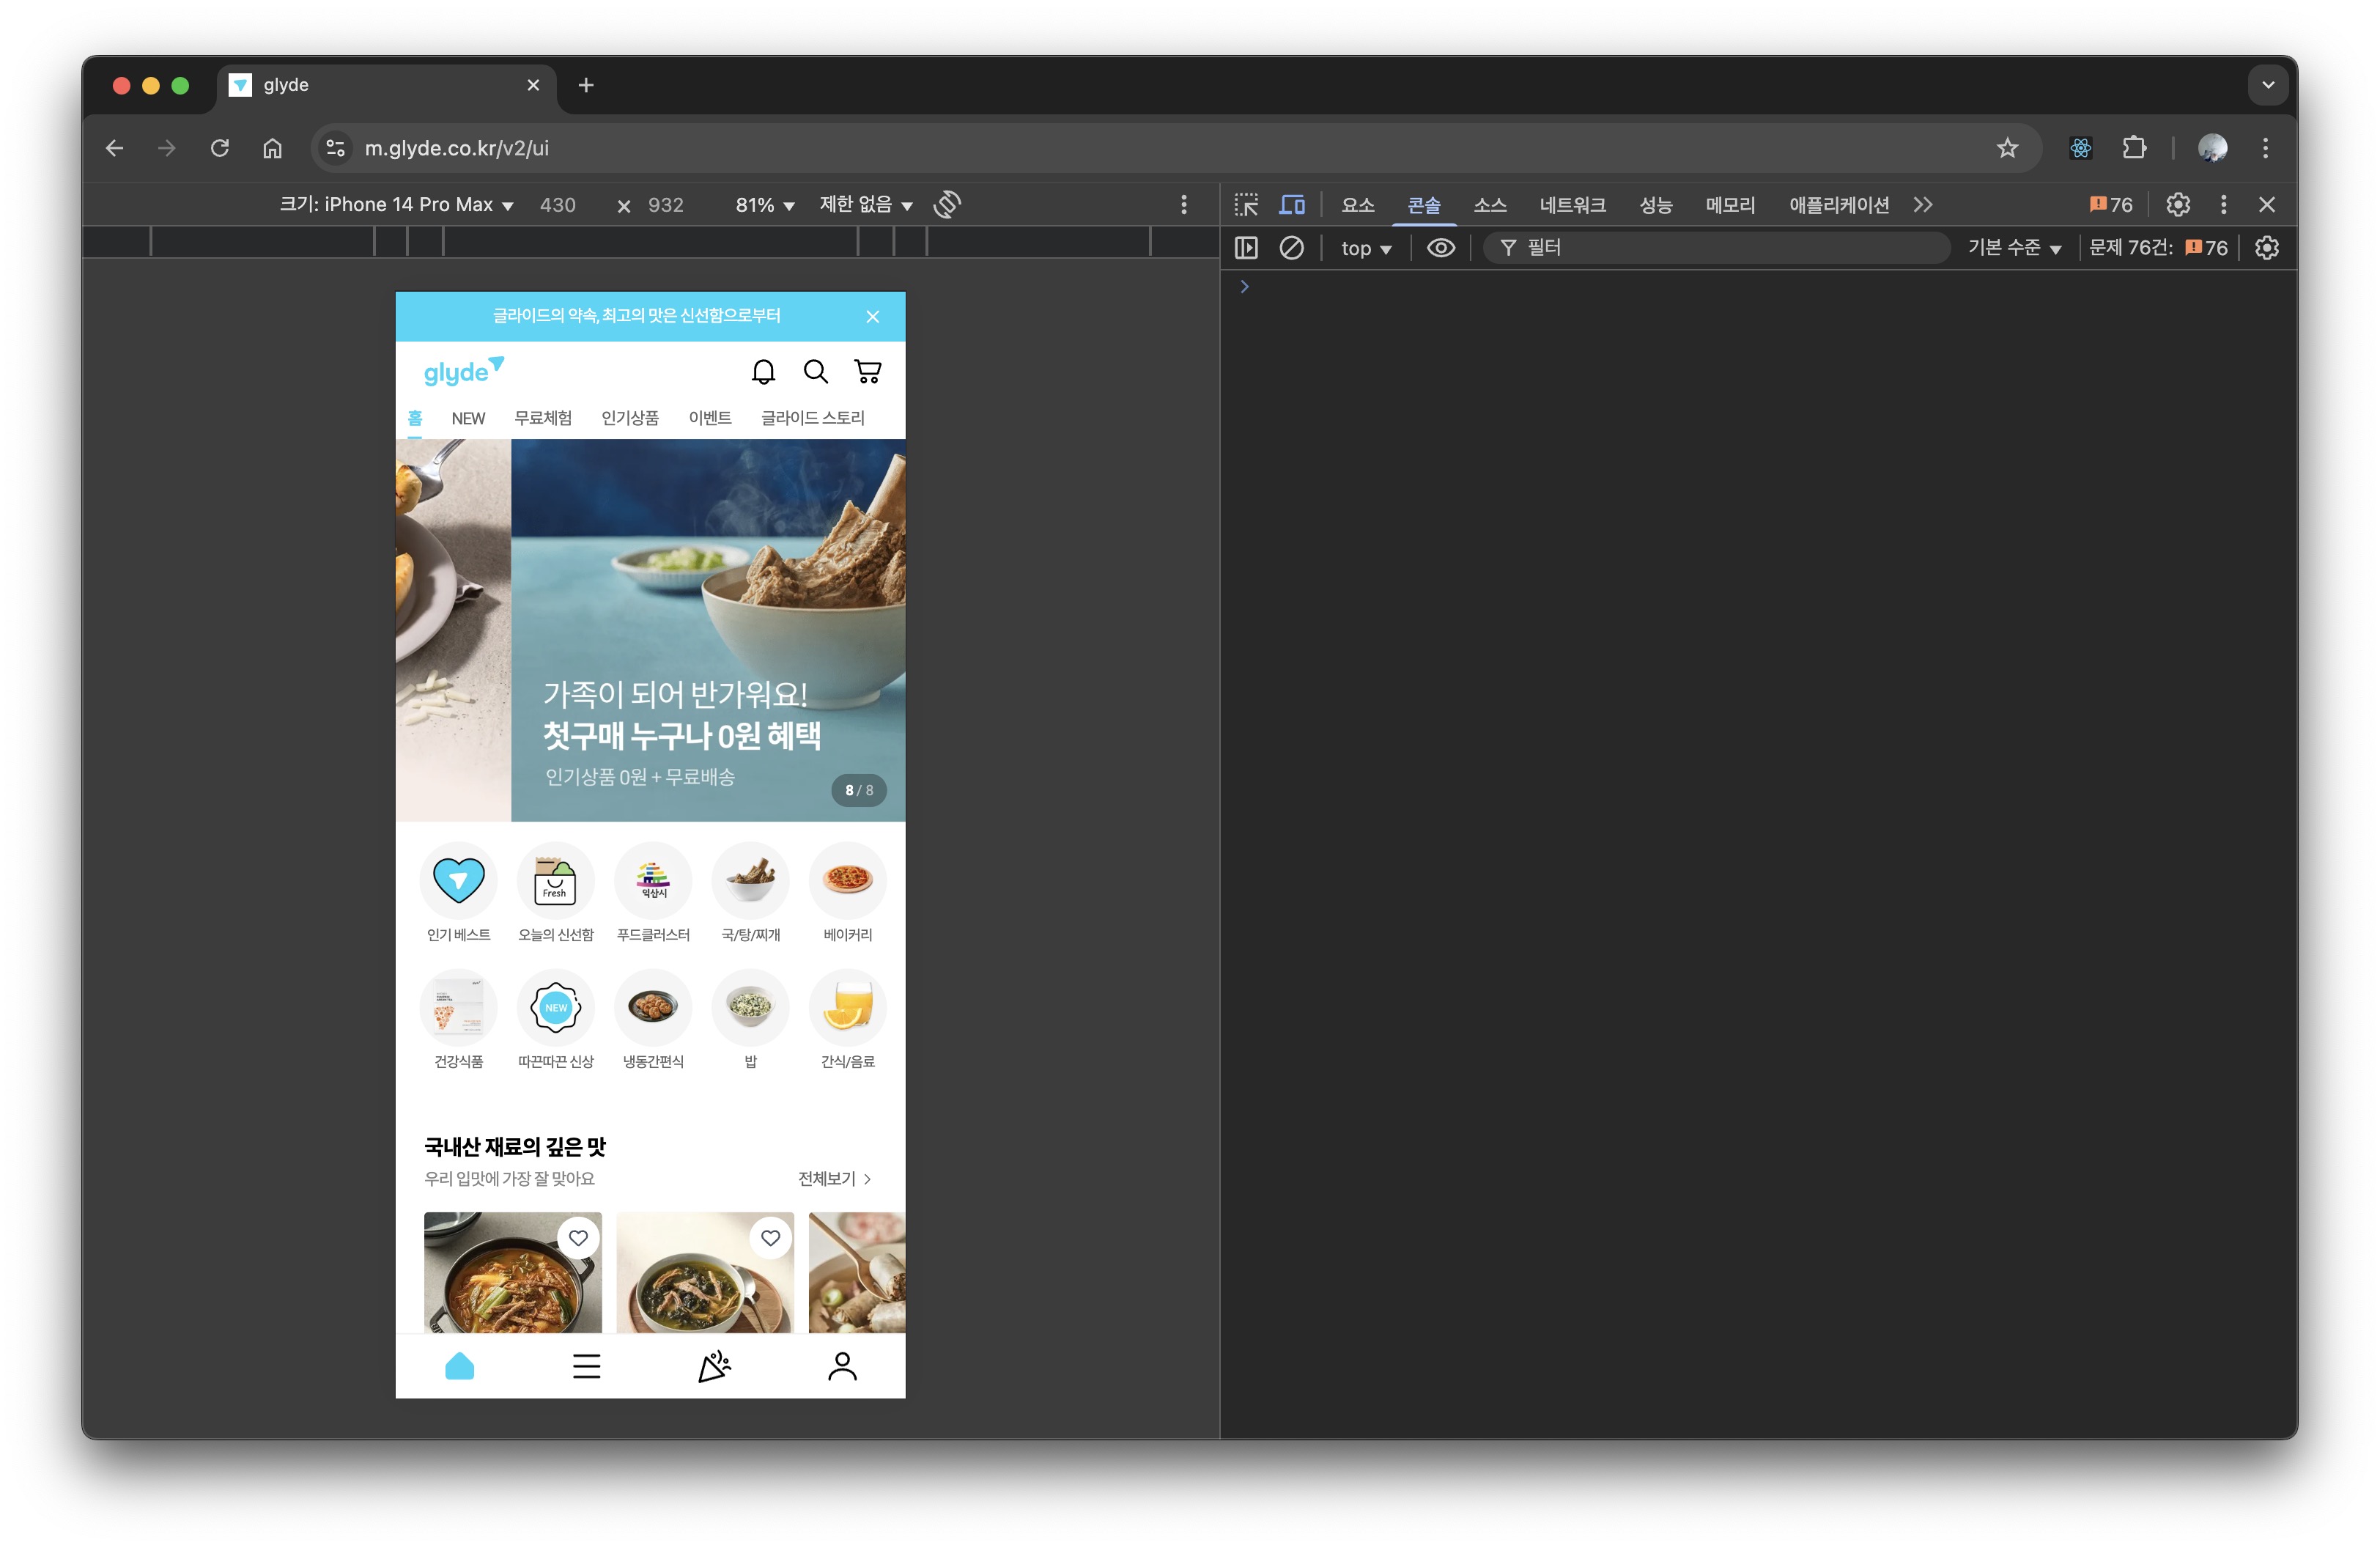This screenshot has width=2380, height=1548.
Task: Click the 76 issues badge in DevTools toolbar
Action: coord(2111,205)
